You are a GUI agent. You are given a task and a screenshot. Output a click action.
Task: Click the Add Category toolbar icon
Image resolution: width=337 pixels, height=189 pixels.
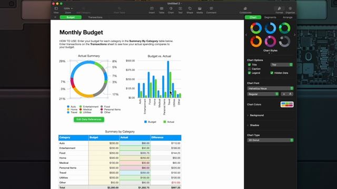pyautogui.click(x=83, y=8)
